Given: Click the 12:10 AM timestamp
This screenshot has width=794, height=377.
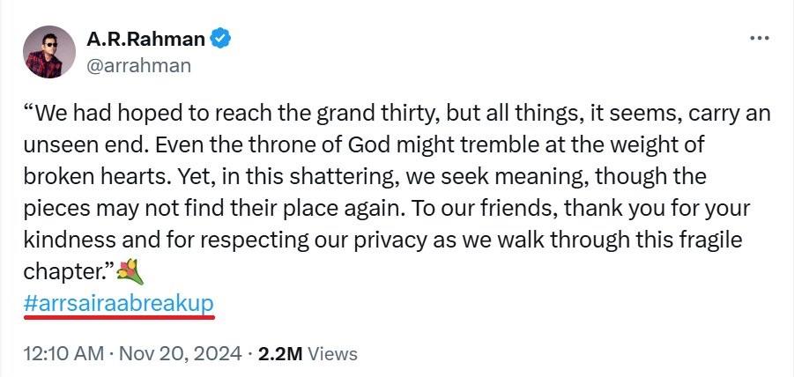Looking at the screenshot, I should tap(63, 353).
